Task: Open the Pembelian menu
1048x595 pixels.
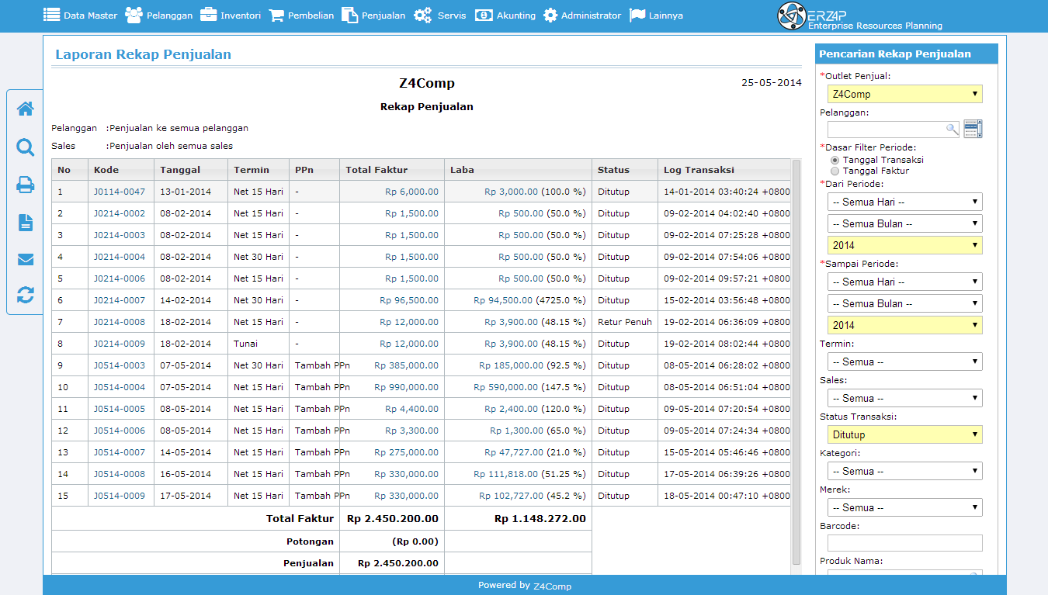Action: click(301, 15)
